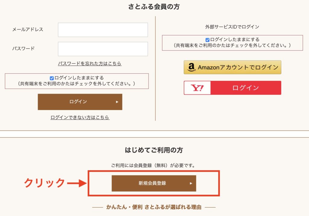Click the さとふる会員の方 heading
Screen dimensions: 309x216
click(154, 7)
